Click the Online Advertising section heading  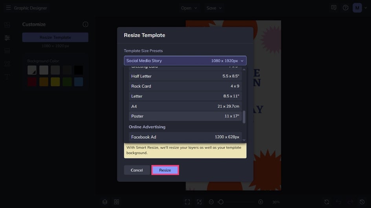point(147,127)
